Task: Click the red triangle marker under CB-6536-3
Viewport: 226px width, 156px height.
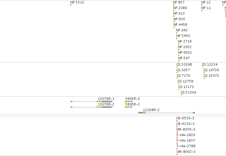Action: (177, 121)
